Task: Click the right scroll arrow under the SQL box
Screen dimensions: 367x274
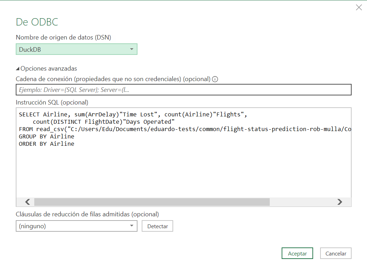Action: 340,202
